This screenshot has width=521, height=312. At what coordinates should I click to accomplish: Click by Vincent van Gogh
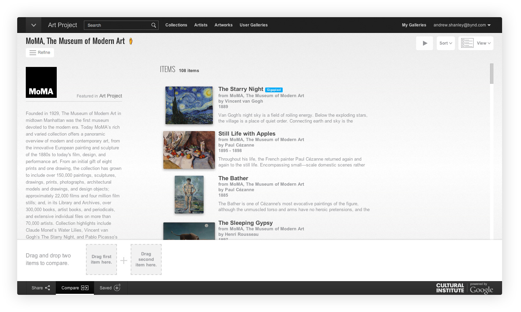point(241,101)
